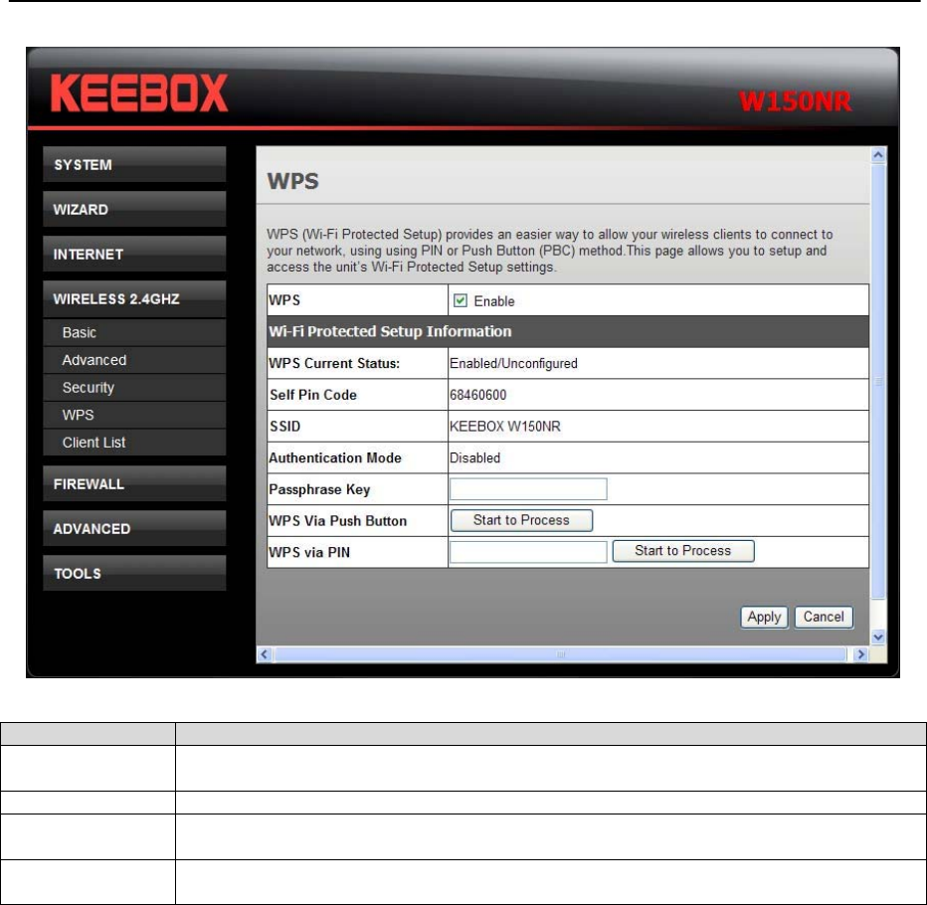Select the WPS submenu item

(134, 415)
